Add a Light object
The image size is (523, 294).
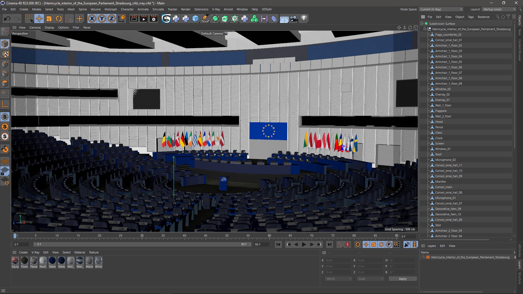tap(304, 19)
